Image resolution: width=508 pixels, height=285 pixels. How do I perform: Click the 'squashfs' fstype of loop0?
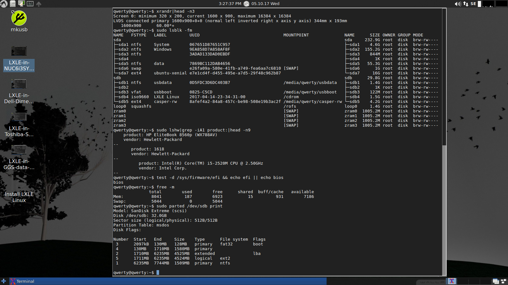141,106
